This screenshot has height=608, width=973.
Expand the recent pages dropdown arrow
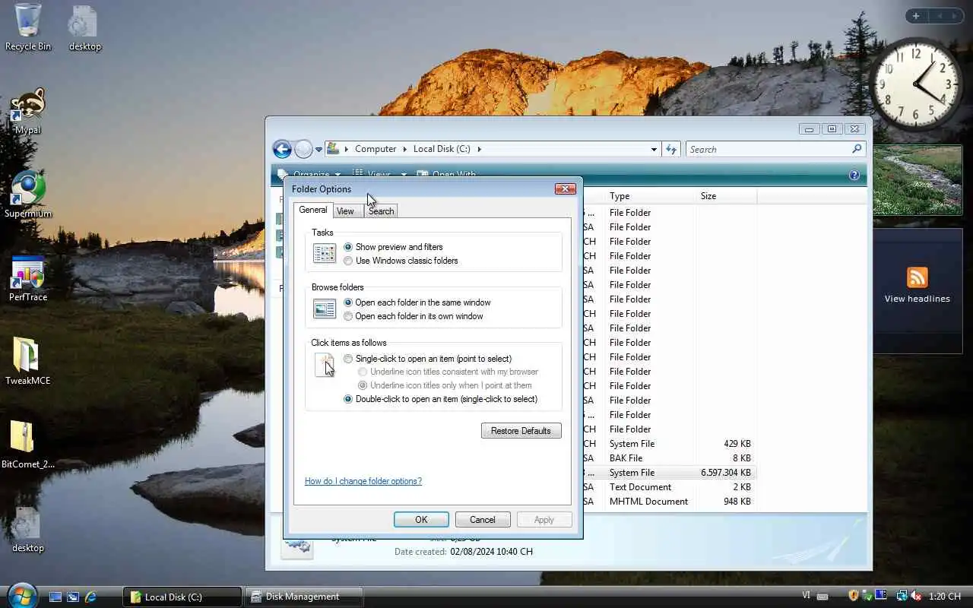[x=319, y=150]
